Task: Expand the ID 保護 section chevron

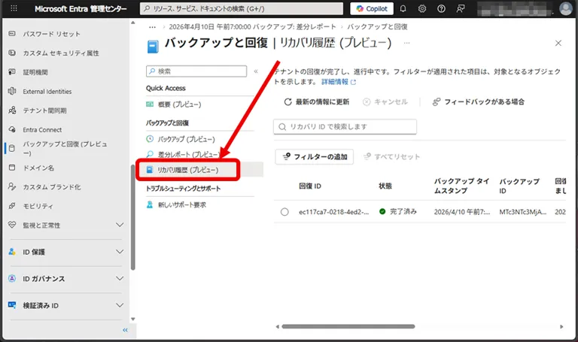Action: click(x=120, y=252)
